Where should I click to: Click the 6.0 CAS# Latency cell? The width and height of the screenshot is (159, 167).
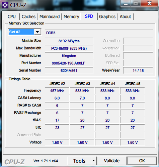pyautogui.click(x=57, y=98)
